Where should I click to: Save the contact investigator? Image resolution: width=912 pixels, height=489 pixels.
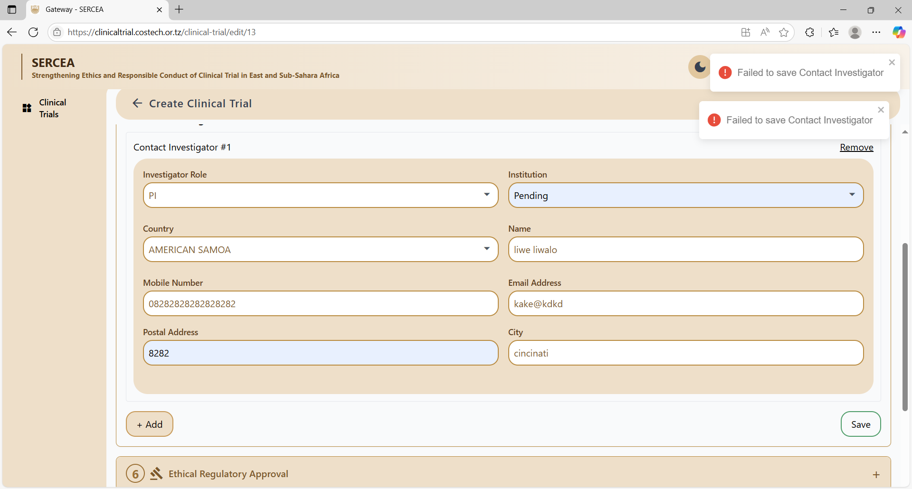point(861,424)
